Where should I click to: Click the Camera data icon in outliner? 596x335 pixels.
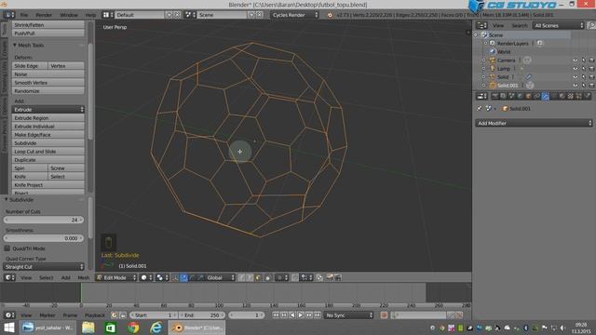527,60
